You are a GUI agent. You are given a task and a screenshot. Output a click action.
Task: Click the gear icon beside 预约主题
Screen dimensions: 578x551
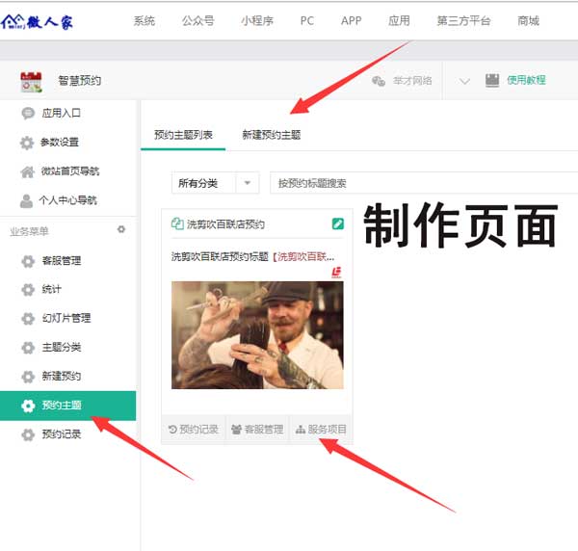coord(28,406)
